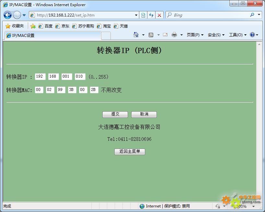Click the Refresh icon in address bar
265x212 pixels.
pos(151,15)
